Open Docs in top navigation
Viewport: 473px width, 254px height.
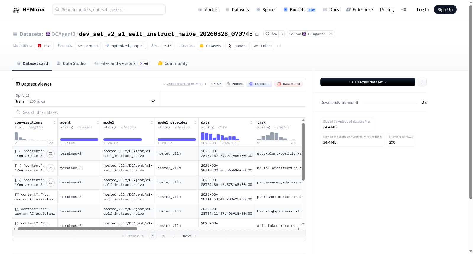point(331,10)
